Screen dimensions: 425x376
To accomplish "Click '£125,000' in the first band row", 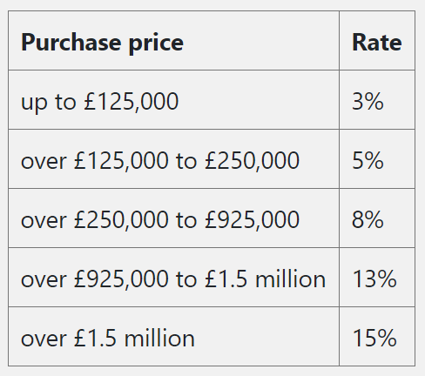I will pos(131,102).
